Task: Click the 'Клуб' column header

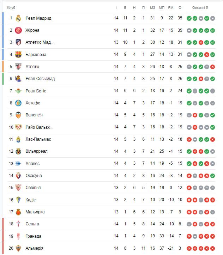Action: pyautogui.click(x=11, y=8)
